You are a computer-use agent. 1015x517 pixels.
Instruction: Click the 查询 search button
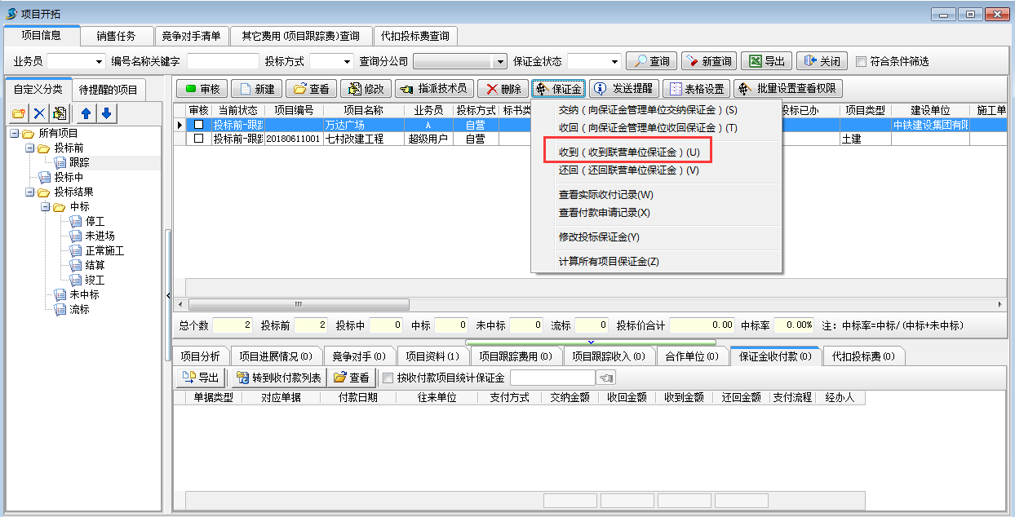click(651, 61)
